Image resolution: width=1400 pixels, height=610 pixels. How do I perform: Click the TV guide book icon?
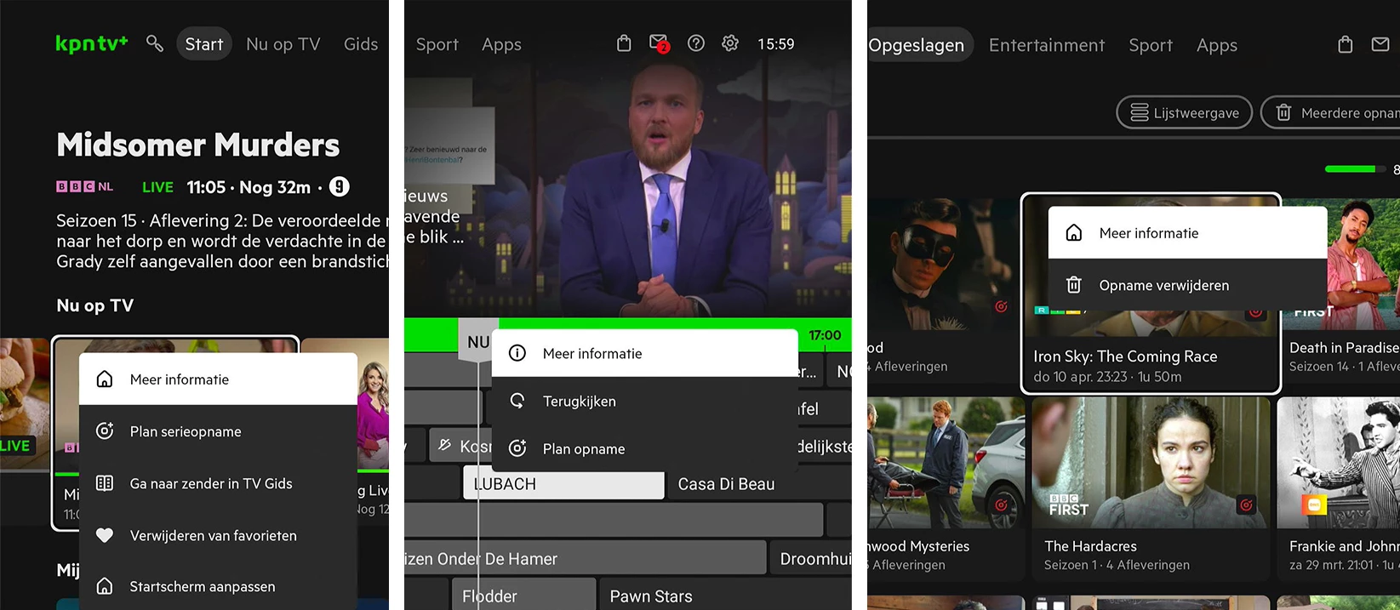(105, 483)
